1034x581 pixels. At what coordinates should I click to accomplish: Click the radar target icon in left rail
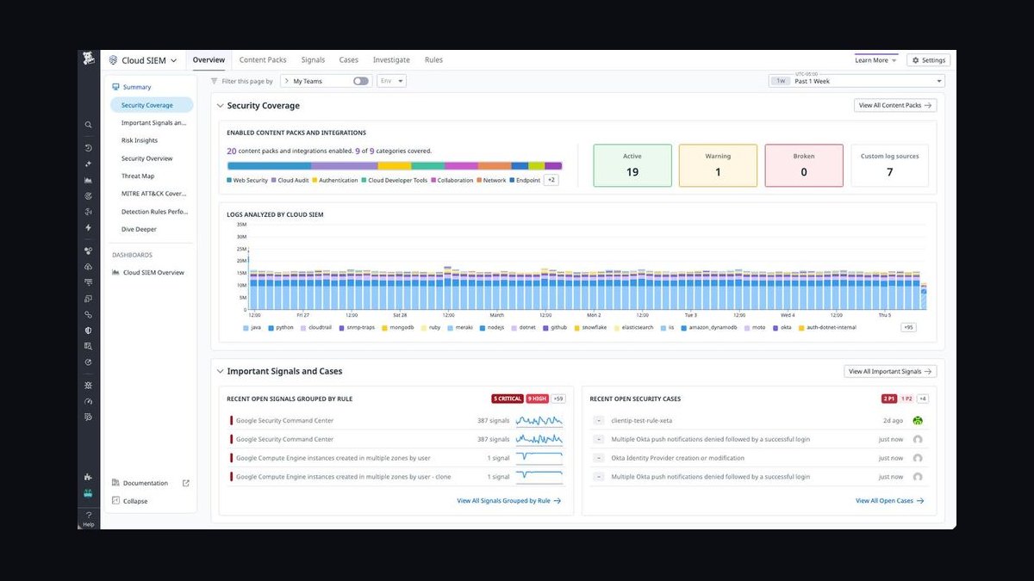coord(88,196)
